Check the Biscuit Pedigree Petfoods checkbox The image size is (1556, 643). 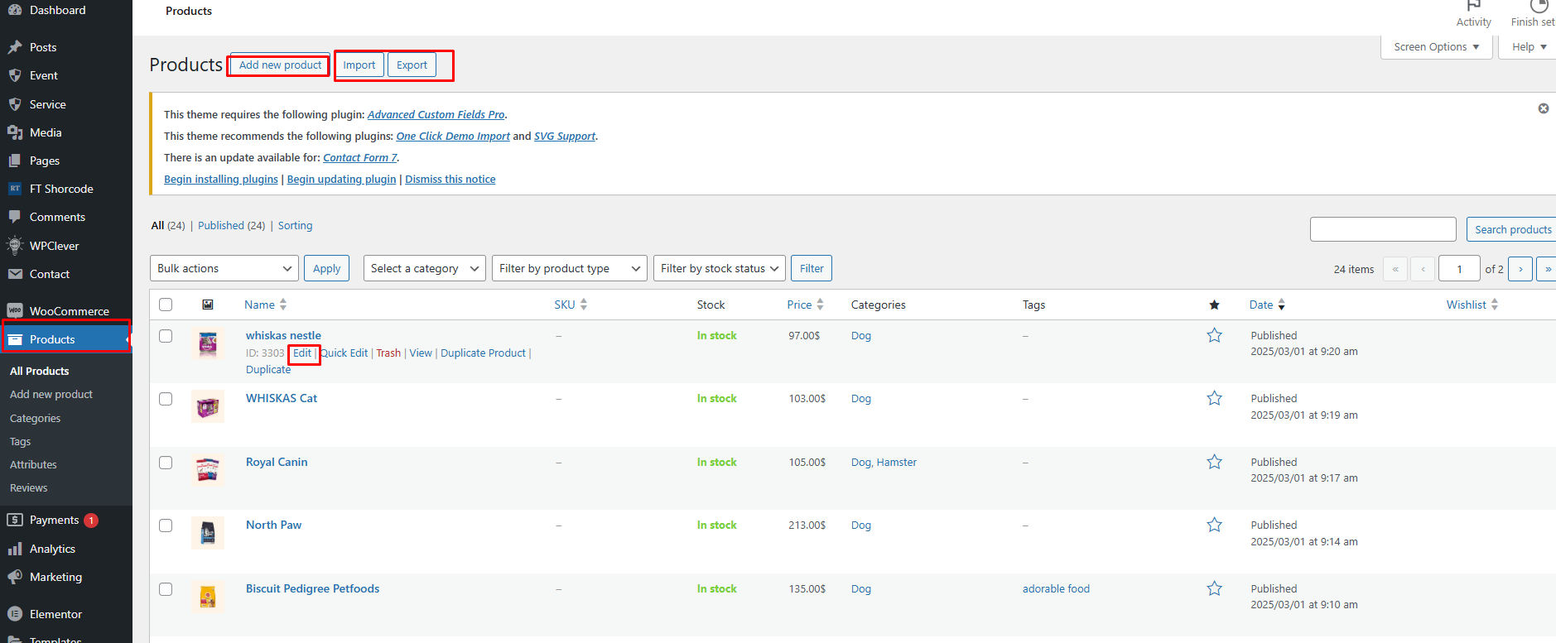[166, 589]
